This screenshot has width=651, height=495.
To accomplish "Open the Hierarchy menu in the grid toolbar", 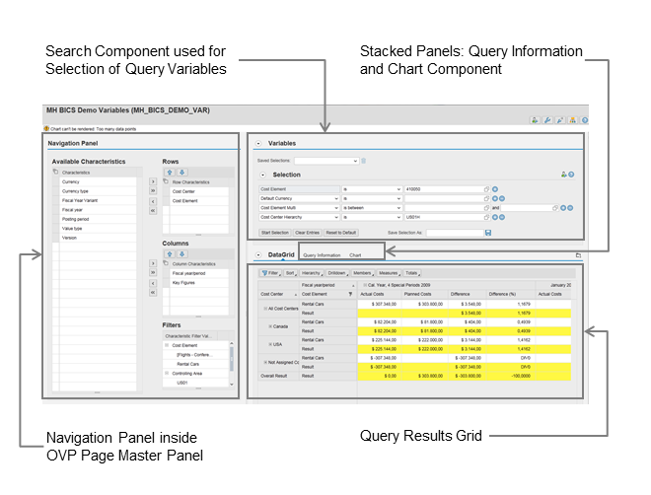I will 312,273.
